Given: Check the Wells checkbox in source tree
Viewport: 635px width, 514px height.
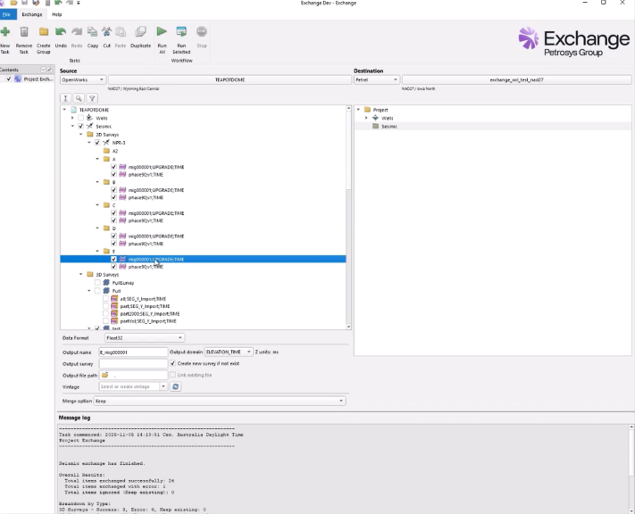Looking at the screenshot, I should click(x=81, y=118).
